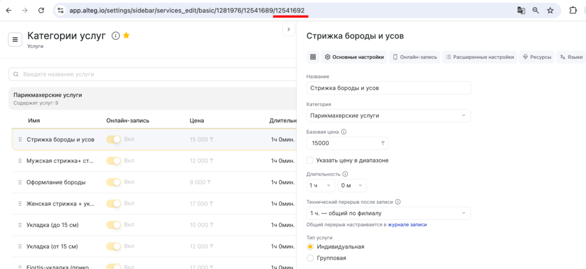The image size is (586, 269).
Task: Click info icon next to Категории услуг
Action: pos(116,35)
